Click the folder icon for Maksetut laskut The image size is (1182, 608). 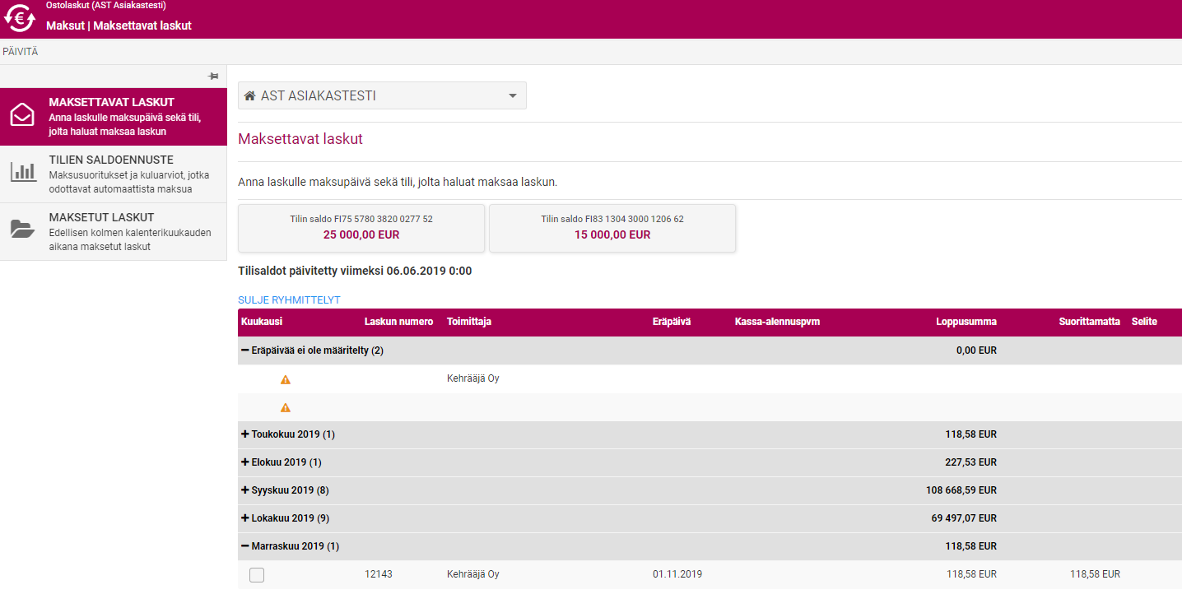[22, 229]
